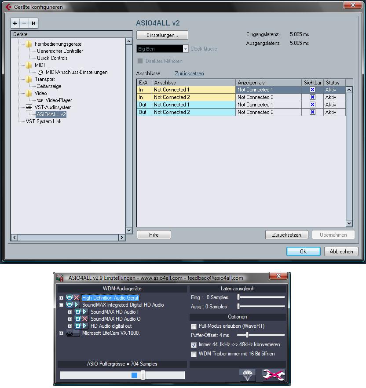The image size is (366, 388).
Task: Toggle power icon for SoundMAX Integrated Digital HD Audio
Action: [70, 305]
